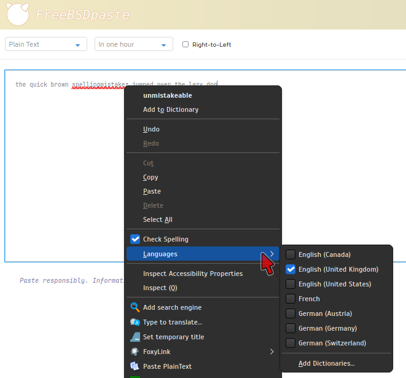This screenshot has height=378, width=406.
Task: Enable the French dictionary checkbox
Action: tap(291, 299)
